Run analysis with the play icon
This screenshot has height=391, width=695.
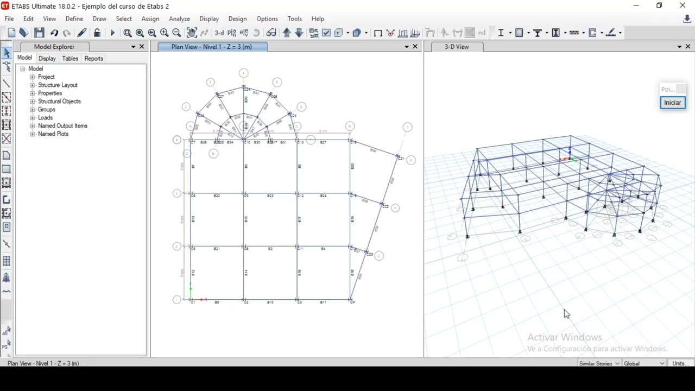[x=112, y=33]
